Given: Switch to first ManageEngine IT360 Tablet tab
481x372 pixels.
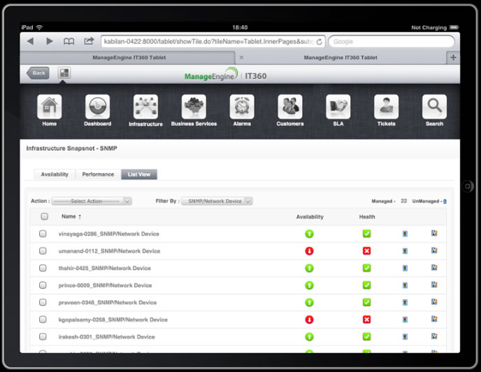Looking at the screenshot, I should pos(127,57).
